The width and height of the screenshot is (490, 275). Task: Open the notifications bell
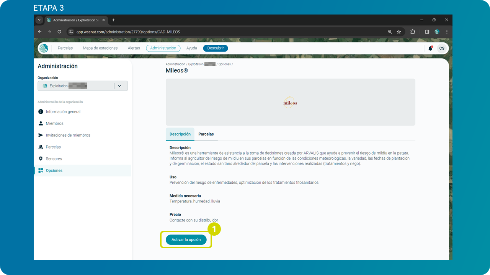click(430, 49)
